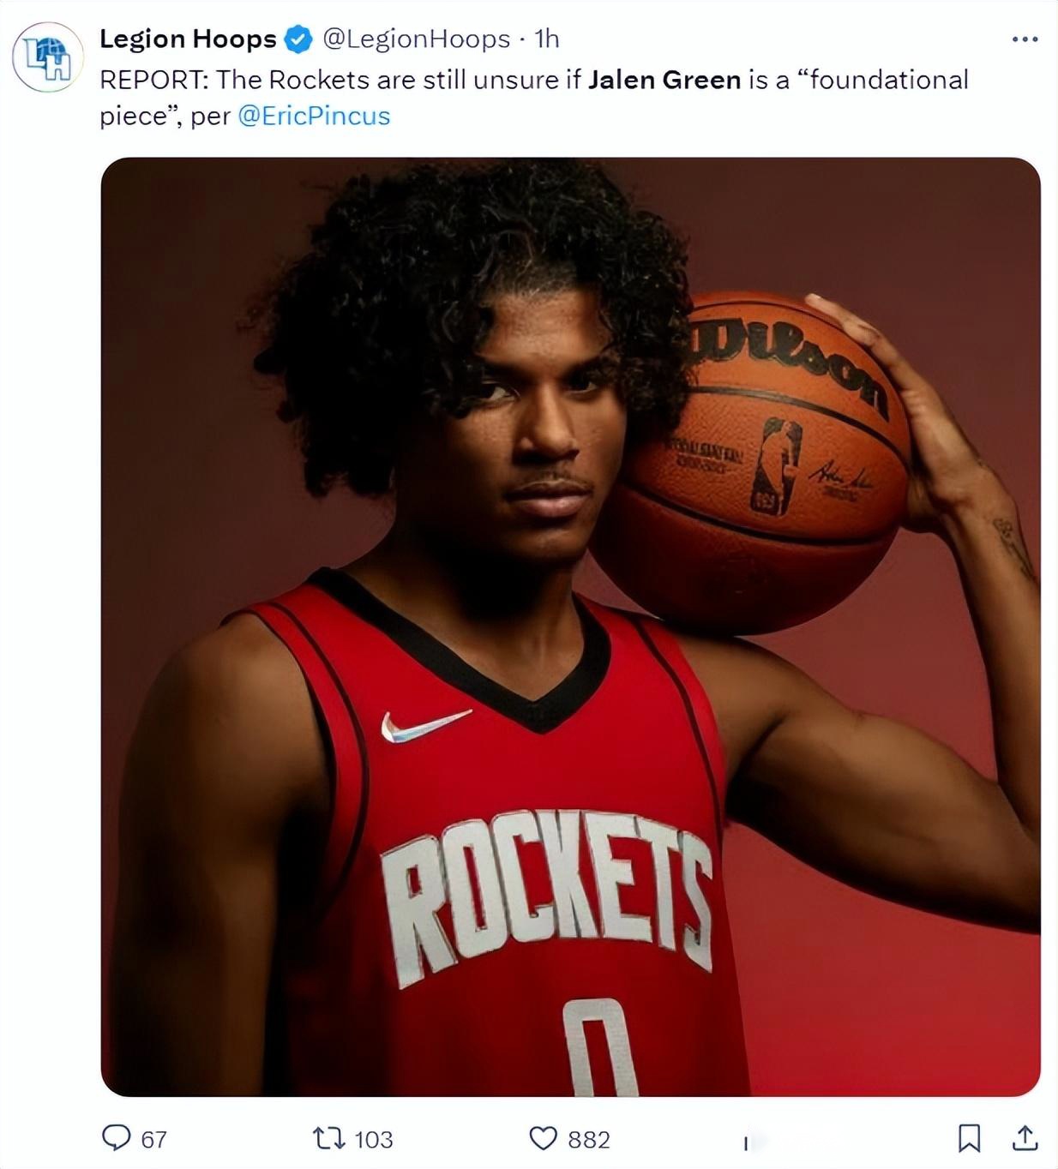Click the retweet arrows icon
The width and height of the screenshot is (1058, 1169).
coord(328,1138)
